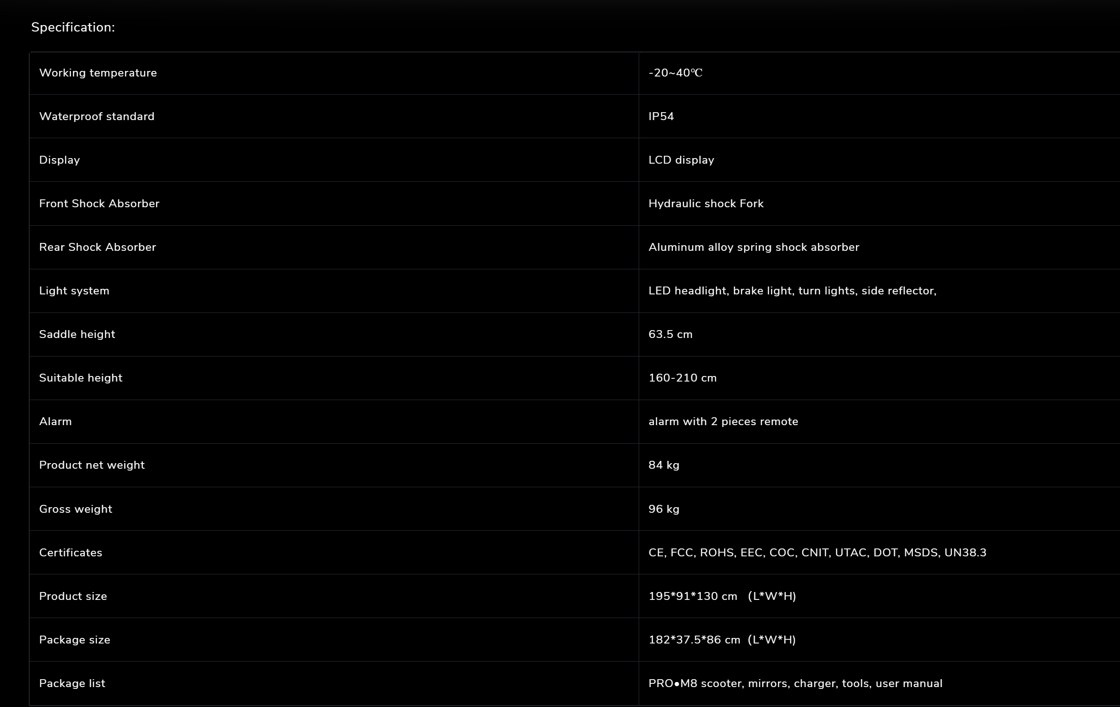
Task: Click the -20~40℃ temperature value
Action: tap(675, 73)
